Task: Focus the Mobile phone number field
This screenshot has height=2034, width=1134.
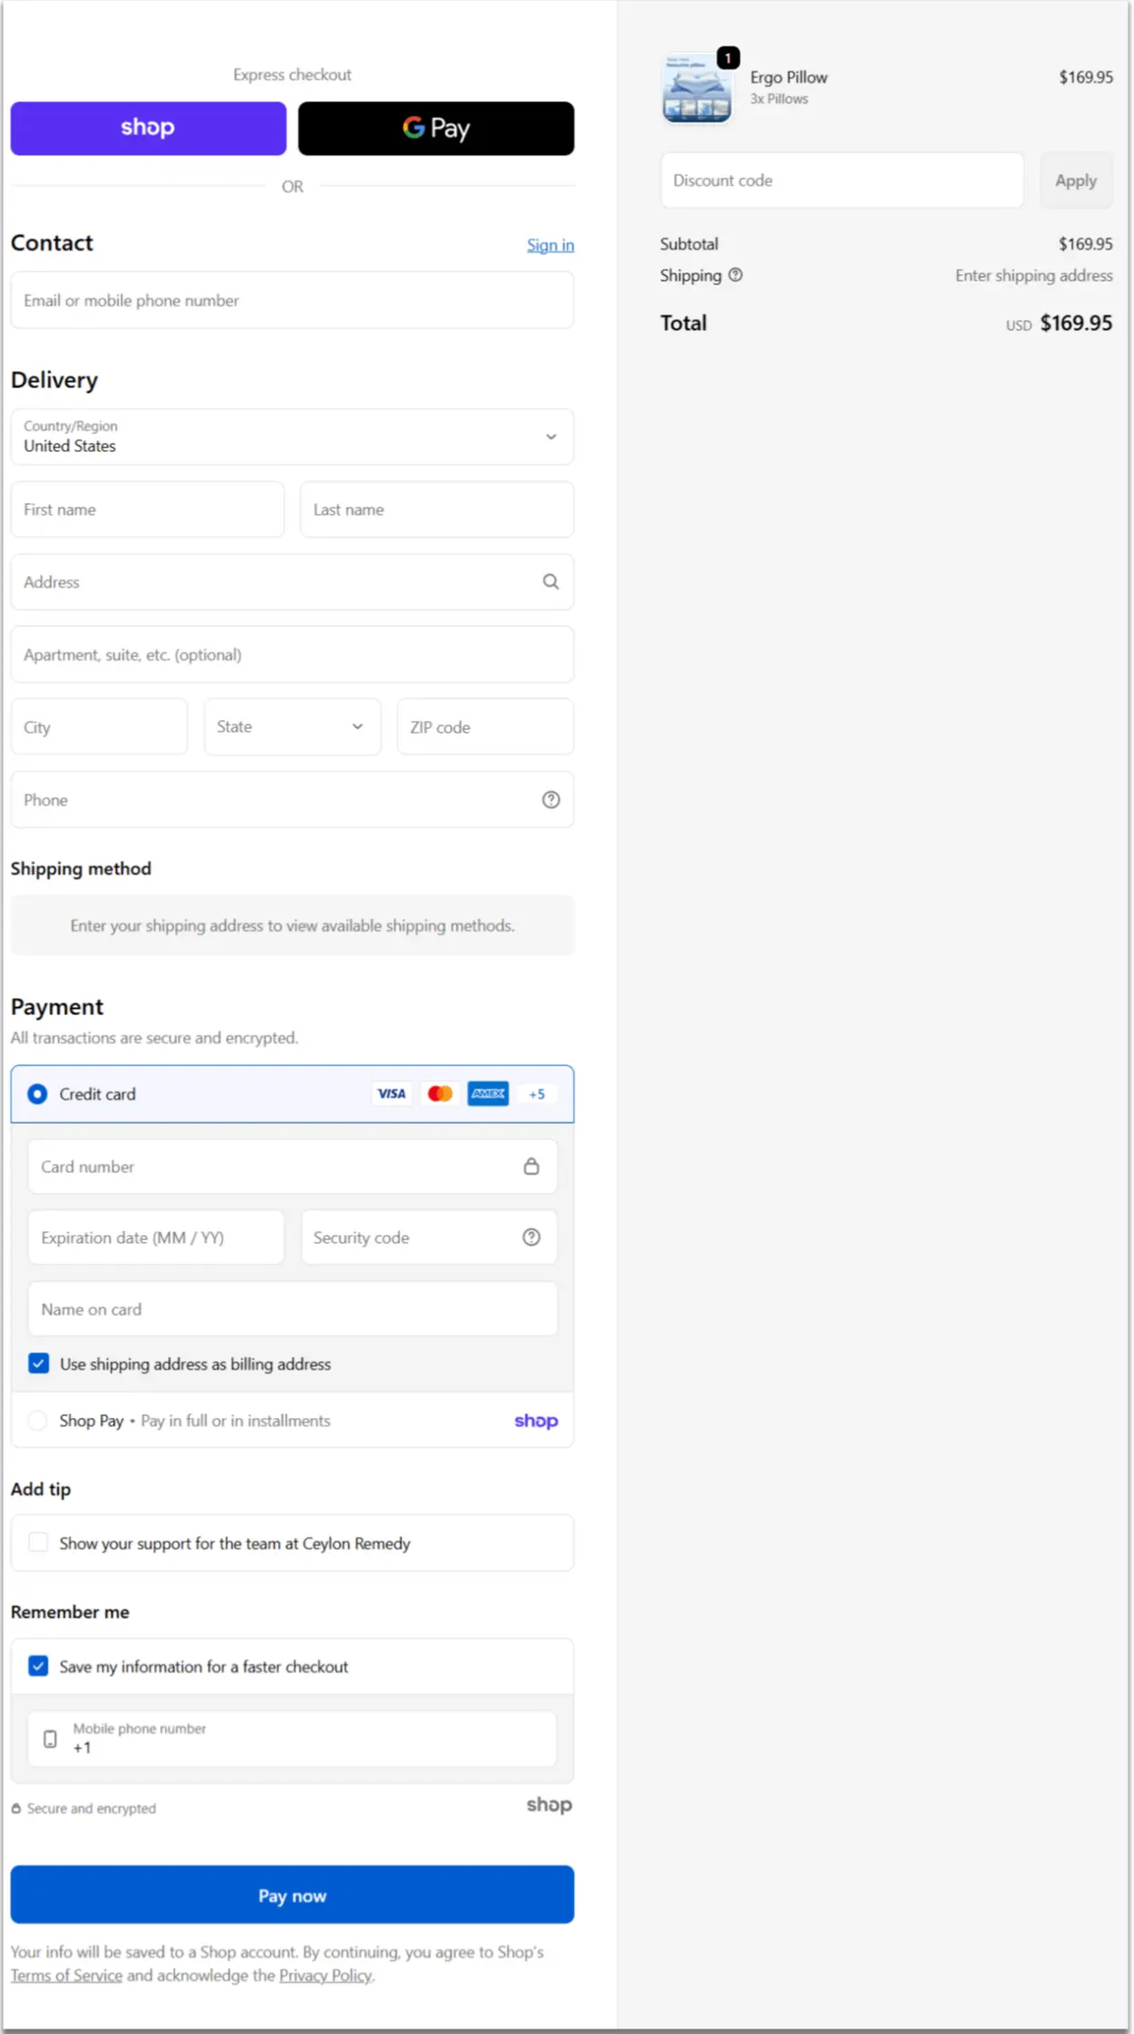Action: (x=292, y=1739)
